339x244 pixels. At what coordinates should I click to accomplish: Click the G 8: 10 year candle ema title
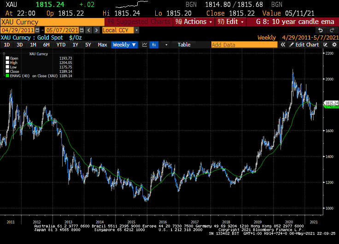tap(295, 22)
